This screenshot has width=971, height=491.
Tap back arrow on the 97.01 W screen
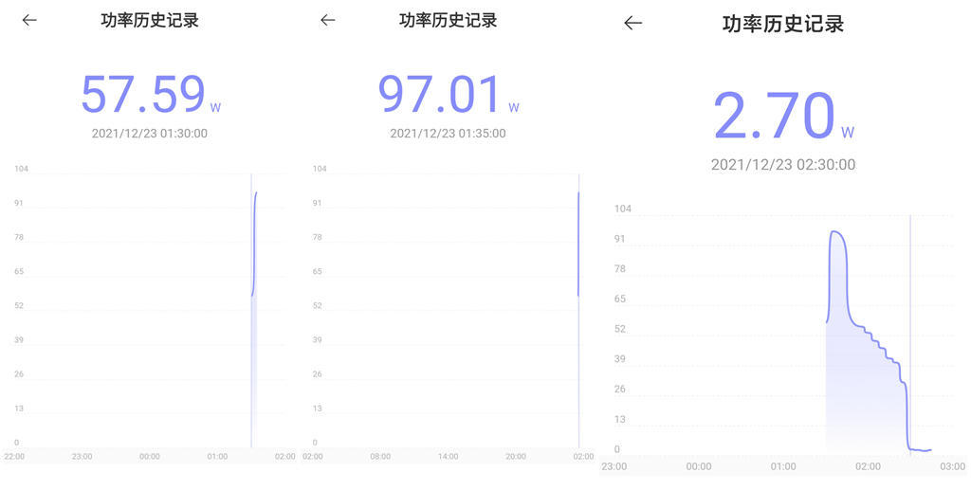(x=328, y=20)
